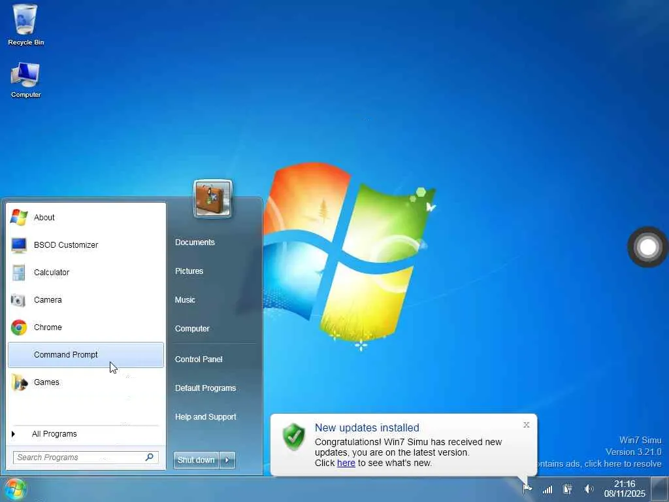Click the green shield update icon
The height and width of the screenshot is (502, 669).
[x=294, y=437]
